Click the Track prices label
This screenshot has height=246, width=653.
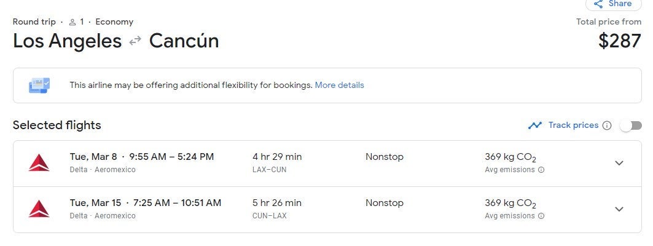tap(573, 125)
